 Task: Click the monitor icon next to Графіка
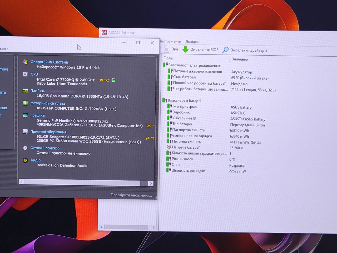click(x=25, y=115)
